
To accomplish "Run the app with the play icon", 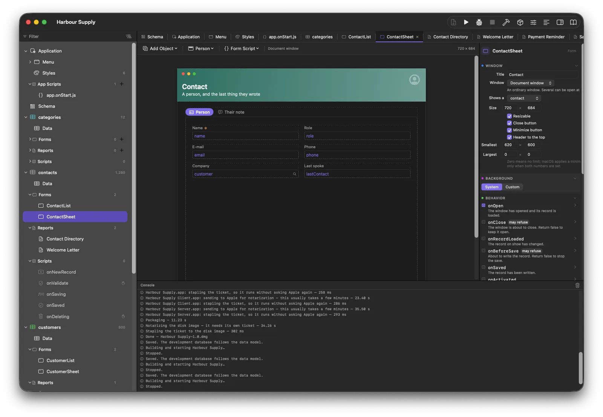I will coord(466,22).
